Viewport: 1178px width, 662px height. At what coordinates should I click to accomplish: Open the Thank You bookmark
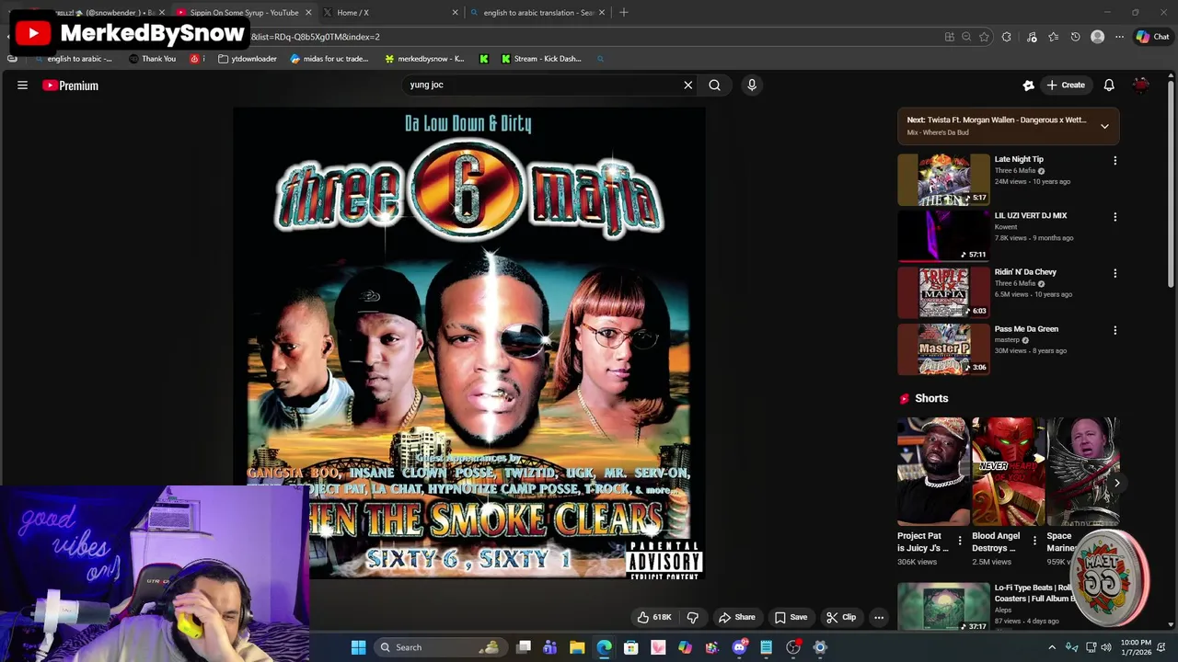pos(153,59)
